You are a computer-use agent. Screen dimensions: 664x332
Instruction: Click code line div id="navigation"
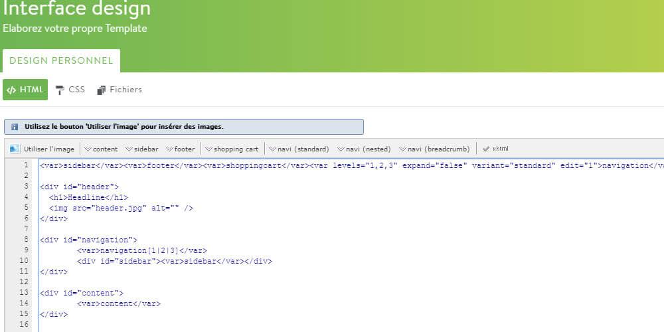point(89,240)
